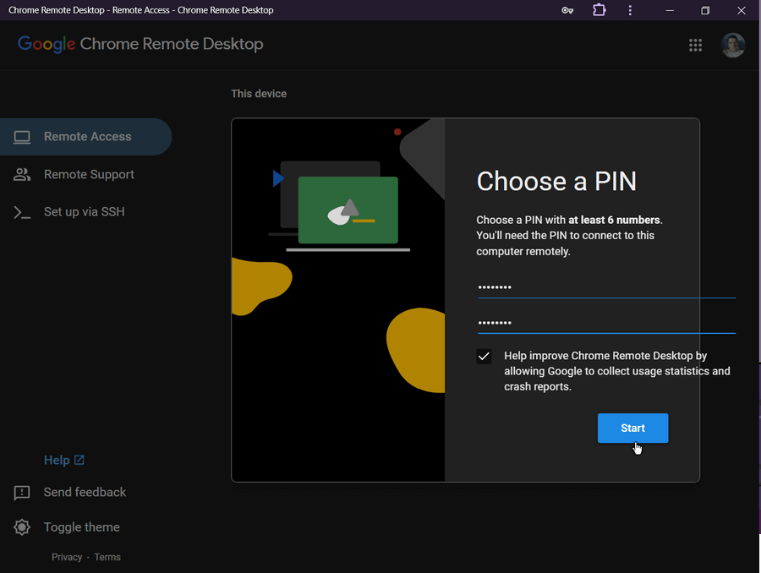Click the 'at least 6 numbers' text
Viewport: 761px width, 573px height.
[x=614, y=220]
